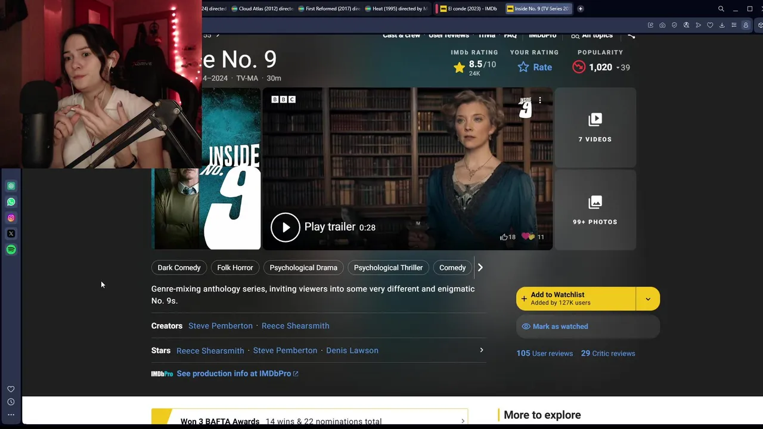
Task: Open bookmarks heart icon in the sidebar
Action: click(x=11, y=389)
